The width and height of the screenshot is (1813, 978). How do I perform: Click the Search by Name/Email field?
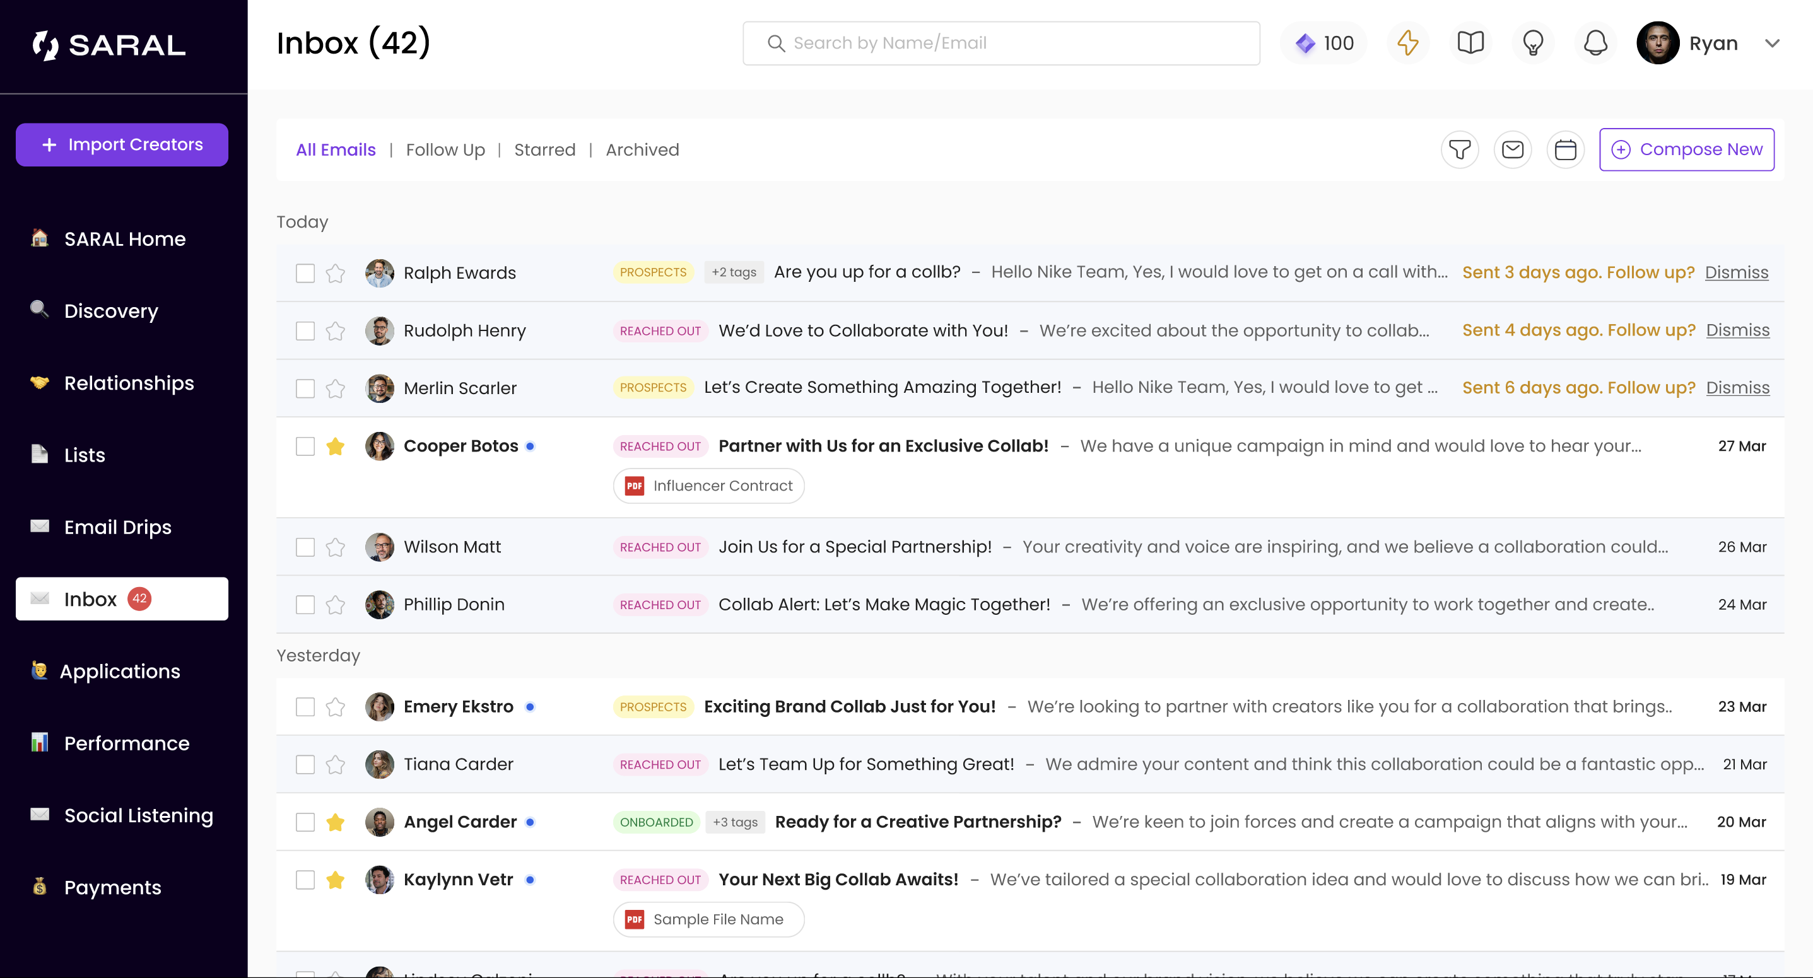point(1001,43)
